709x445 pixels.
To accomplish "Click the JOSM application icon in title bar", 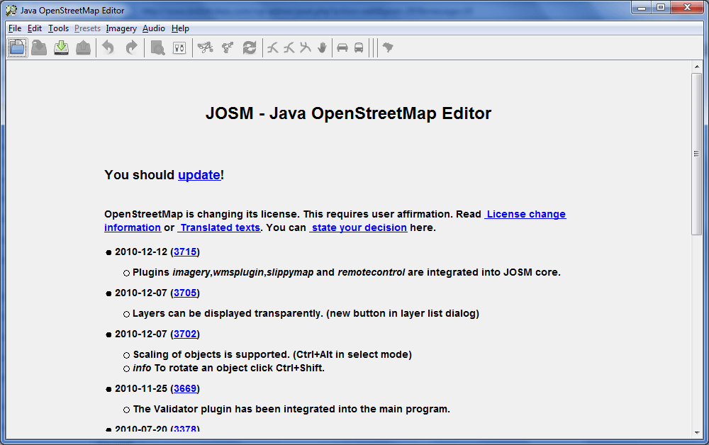I will pos(11,10).
